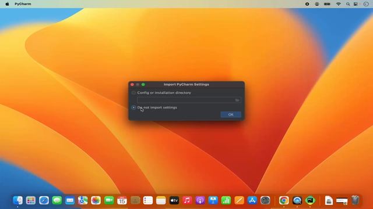
Task: Open Apple TV from the dock
Action: (174, 200)
